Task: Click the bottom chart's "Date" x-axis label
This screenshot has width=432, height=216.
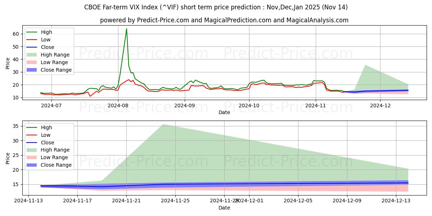Action: (x=224, y=208)
